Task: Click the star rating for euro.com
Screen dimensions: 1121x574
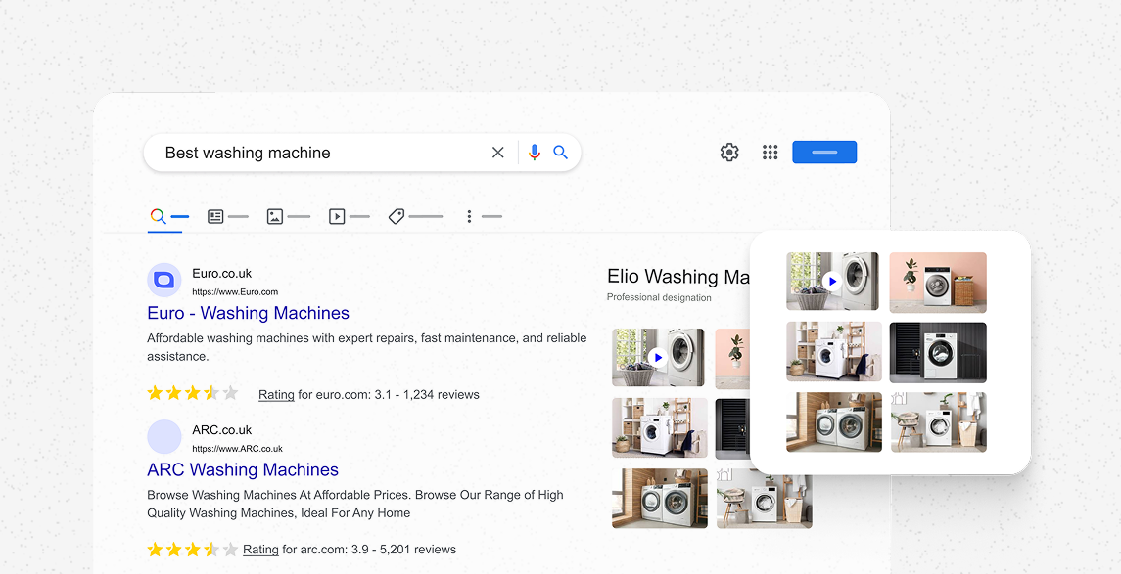Action: pos(192,393)
